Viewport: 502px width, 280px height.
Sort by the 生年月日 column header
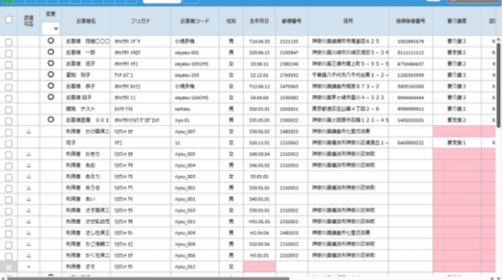point(259,21)
